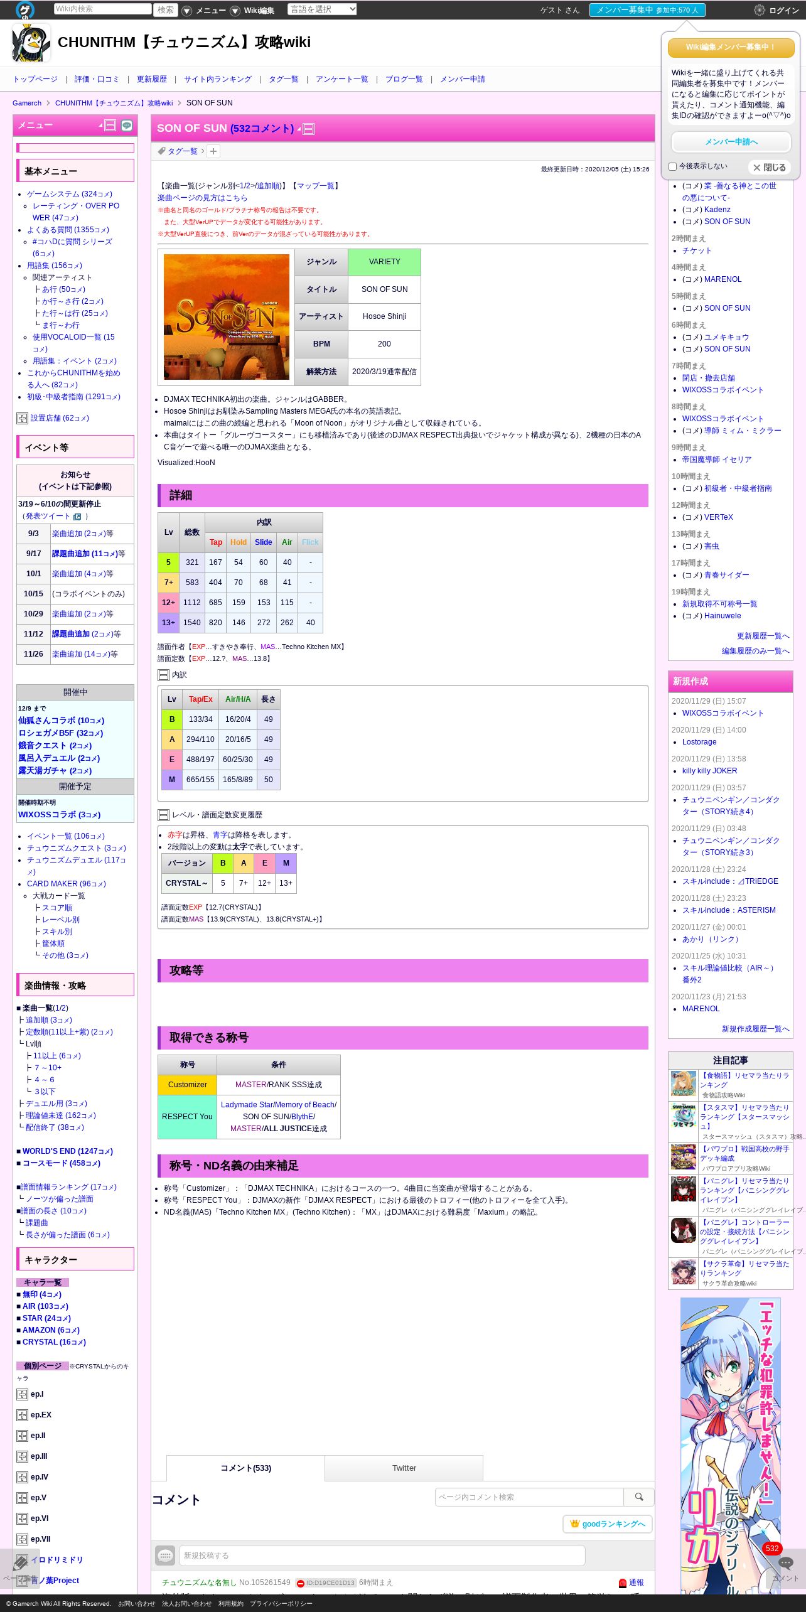The image size is (806, 1612).
Task: Expand the ep.VII character list
Action: (22, 1539)
